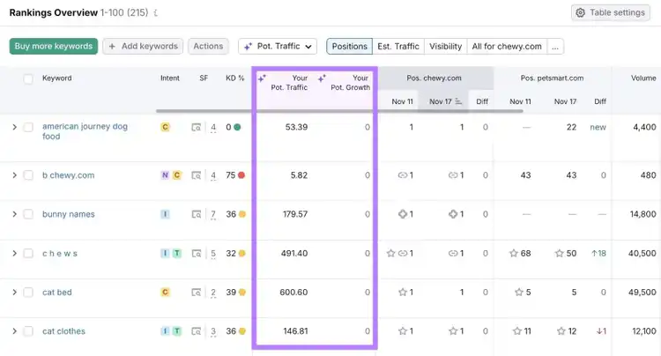The image size is (661, 356).
Task: Open the ellipsis more-options tab
Action: [555, 47]
